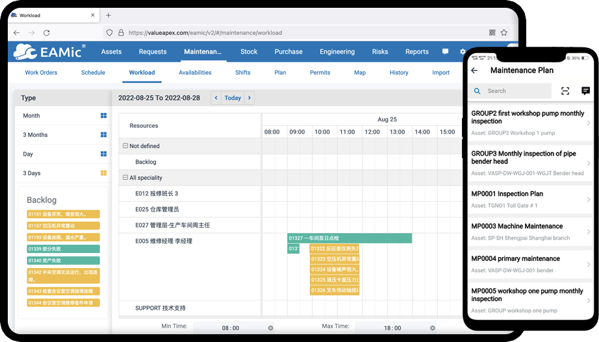The height and width of the screenshot is (342, 599).
Task: Click the mobile Search input field
Action: click(x=516, y=91)
